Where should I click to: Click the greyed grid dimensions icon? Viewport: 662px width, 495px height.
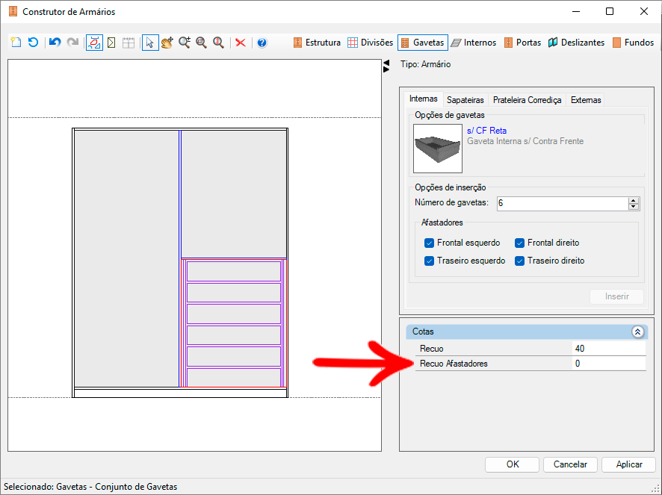pos(129,43)
